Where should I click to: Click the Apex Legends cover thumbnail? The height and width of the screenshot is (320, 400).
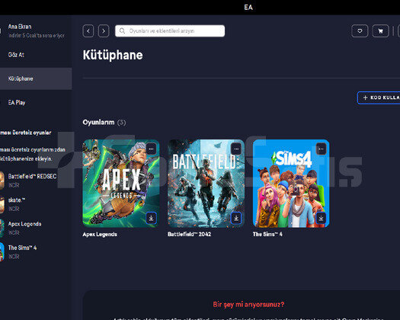pos(121,183)
